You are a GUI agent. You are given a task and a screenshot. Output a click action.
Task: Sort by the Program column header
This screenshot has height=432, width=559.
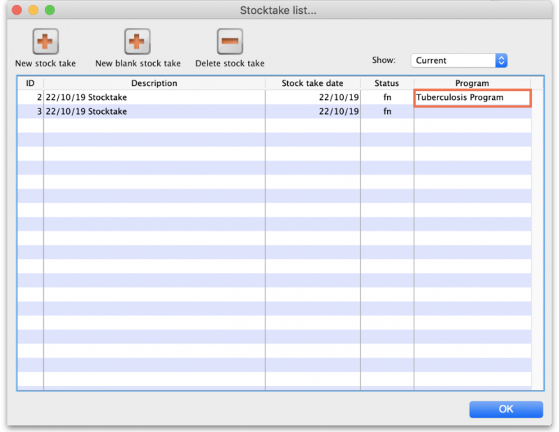click(472, 83)
